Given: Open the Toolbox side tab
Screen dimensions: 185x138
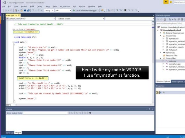Looking at the screenshot, I should tap(3, 17).
